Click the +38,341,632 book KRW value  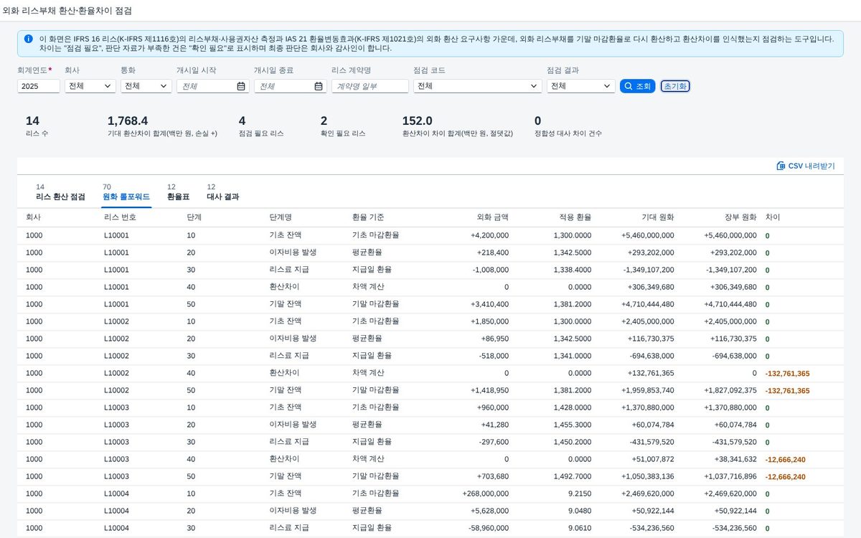[x=735, y=459]
